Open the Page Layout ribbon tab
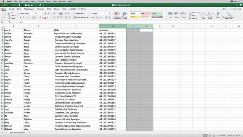This screenshot has height=137, width=243. (29, 9)
